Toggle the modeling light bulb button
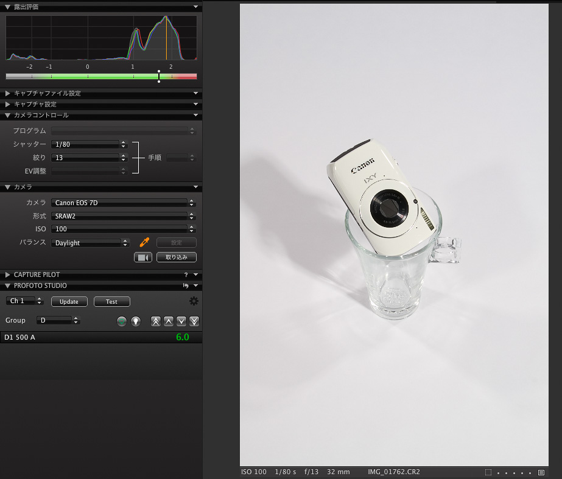 pos(136,321)
